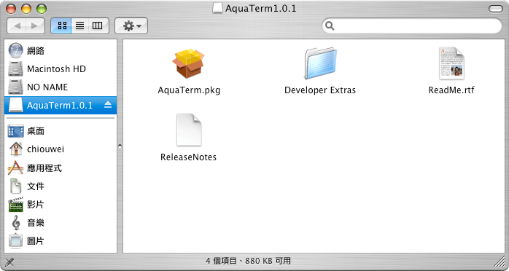Screen dimensions: 509x271
Task: Click the 網路 label in sidebar
Action: (36, 51)
